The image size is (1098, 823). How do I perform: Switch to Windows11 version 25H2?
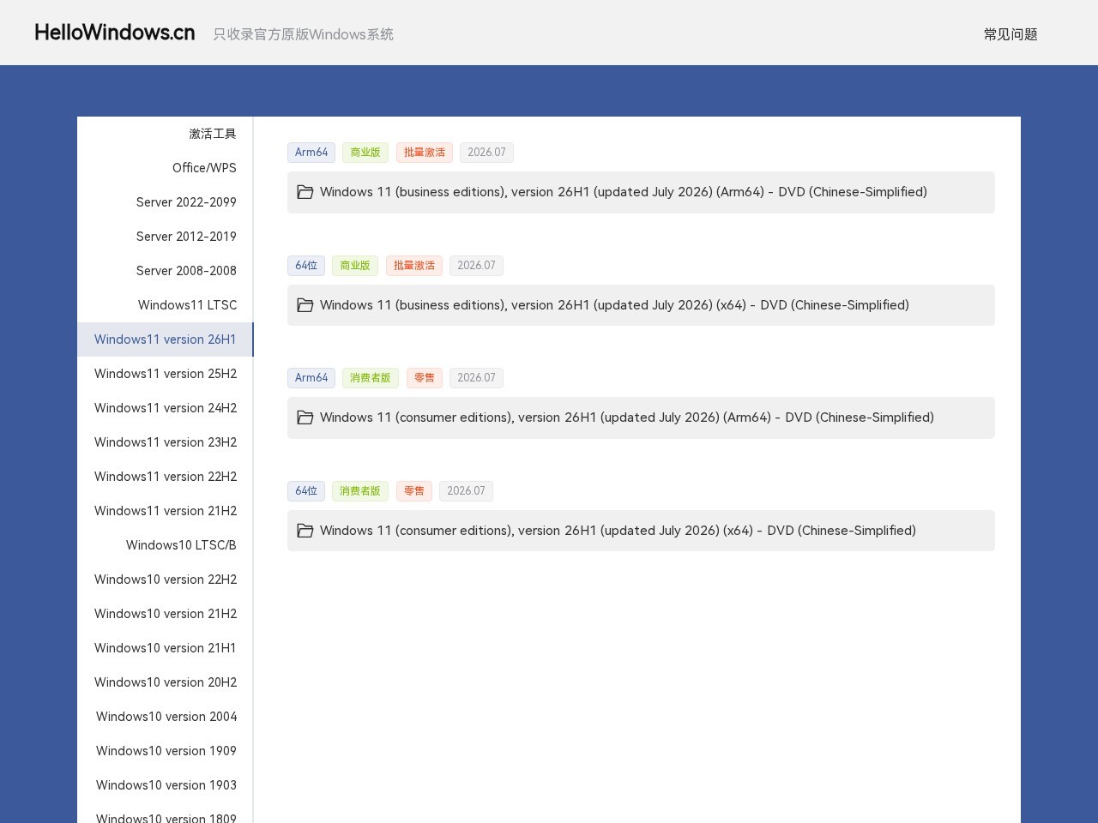coord(166,374)
